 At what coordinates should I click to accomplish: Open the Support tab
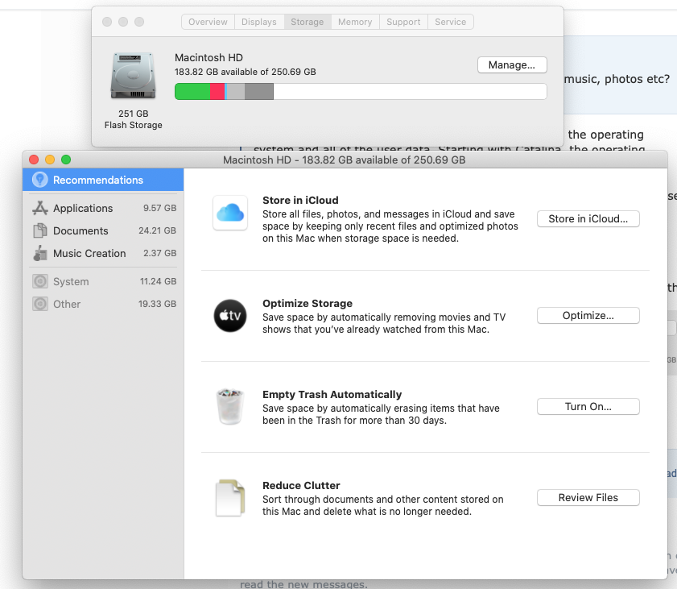click(x=403, y=22)
